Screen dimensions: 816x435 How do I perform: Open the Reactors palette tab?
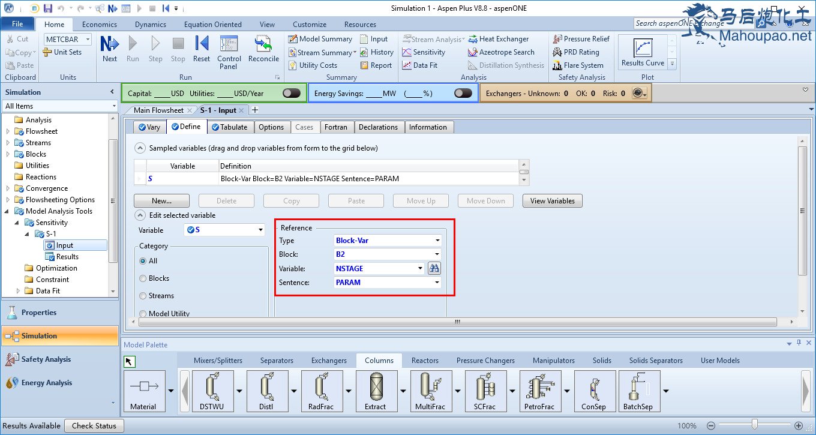coord(425,361)
